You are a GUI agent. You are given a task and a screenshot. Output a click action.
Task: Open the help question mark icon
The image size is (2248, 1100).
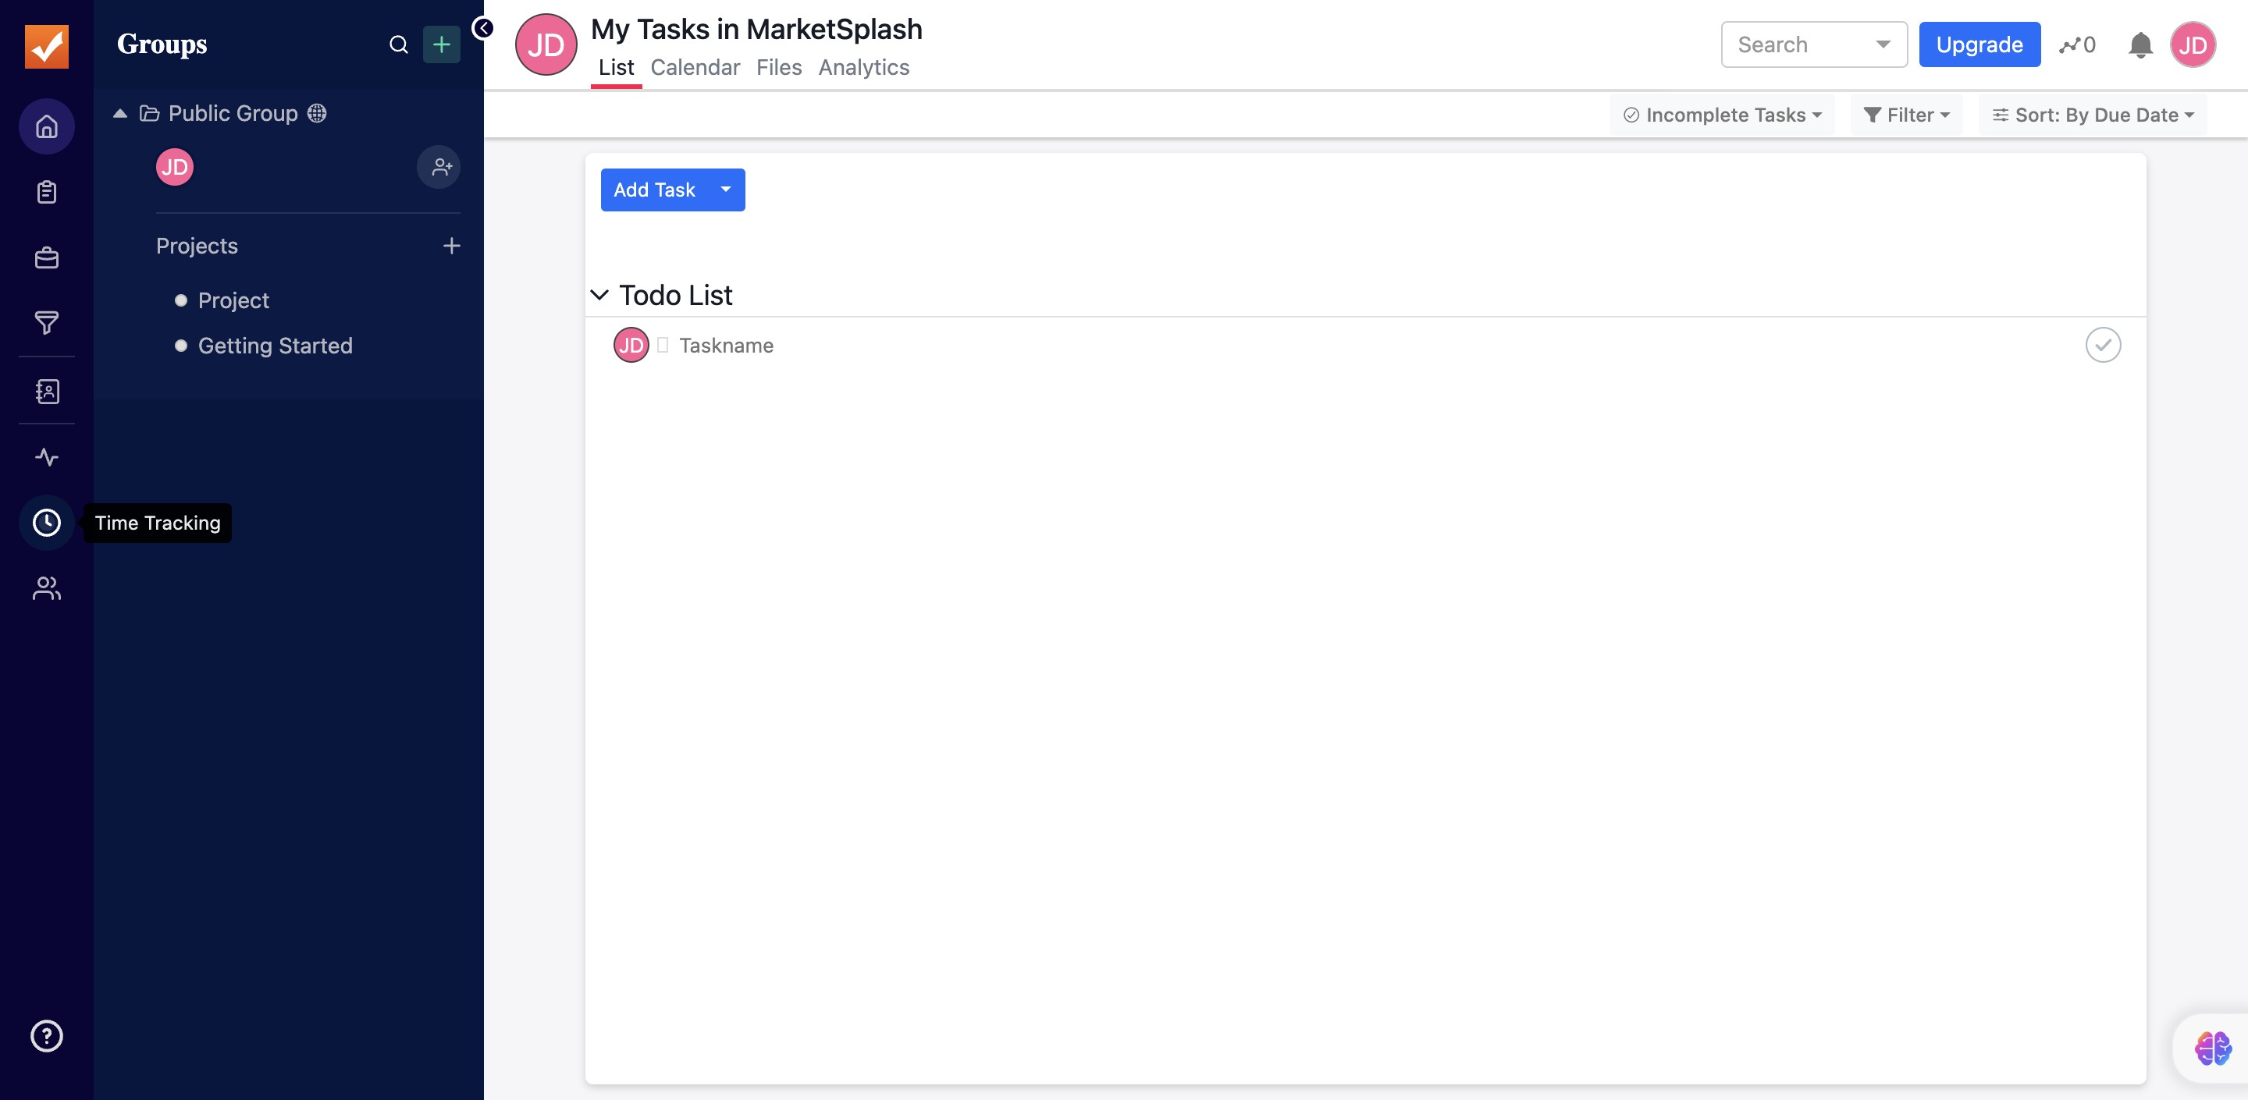[x=46, y=1035]
